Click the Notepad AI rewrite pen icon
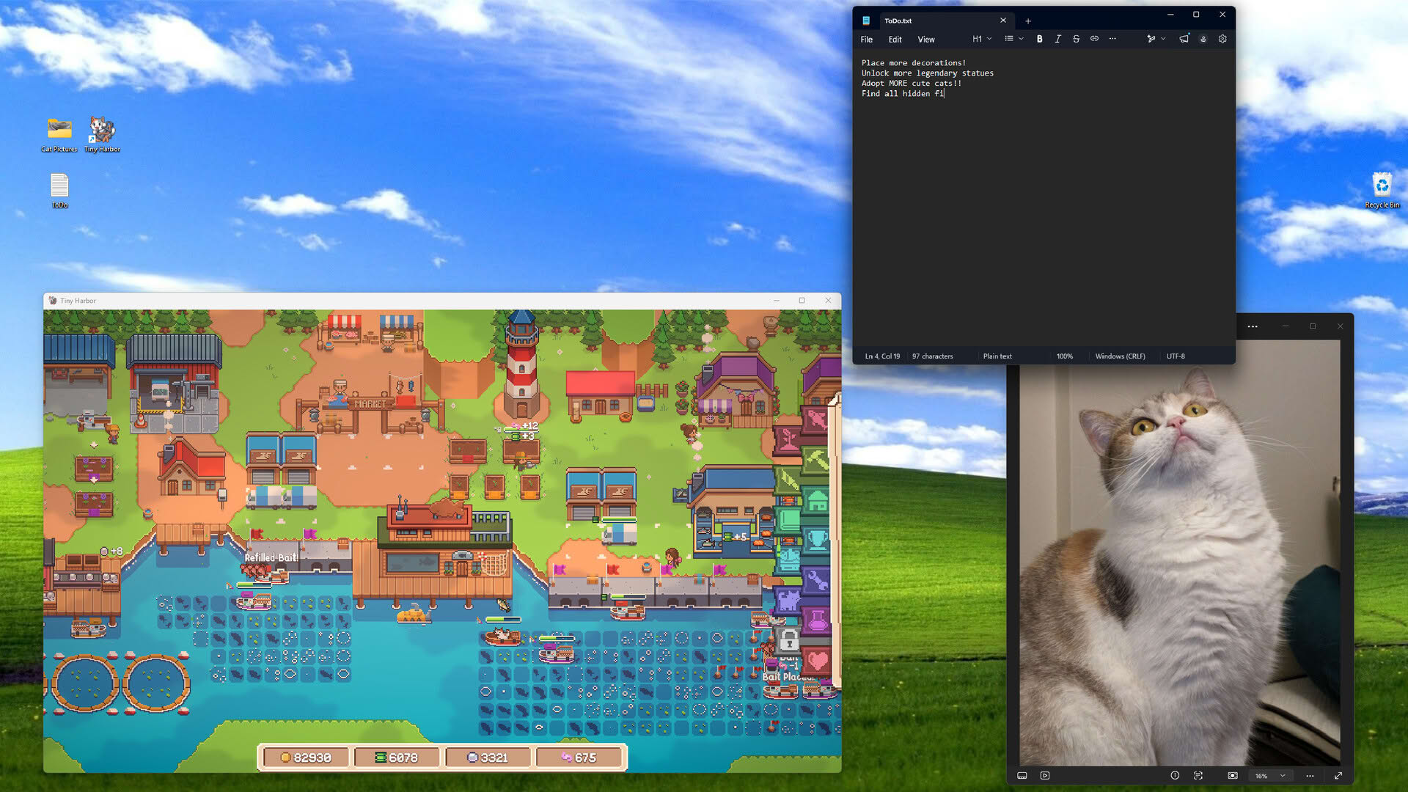 1151,39
